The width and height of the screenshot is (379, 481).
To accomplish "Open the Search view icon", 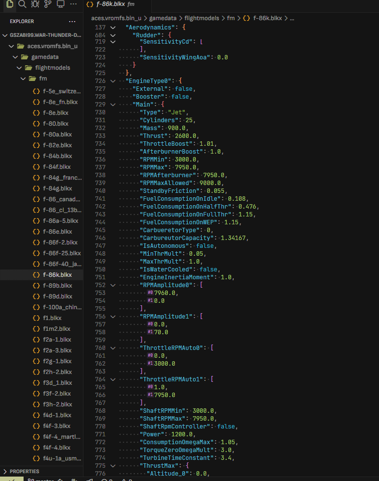I will coord(22,4).
